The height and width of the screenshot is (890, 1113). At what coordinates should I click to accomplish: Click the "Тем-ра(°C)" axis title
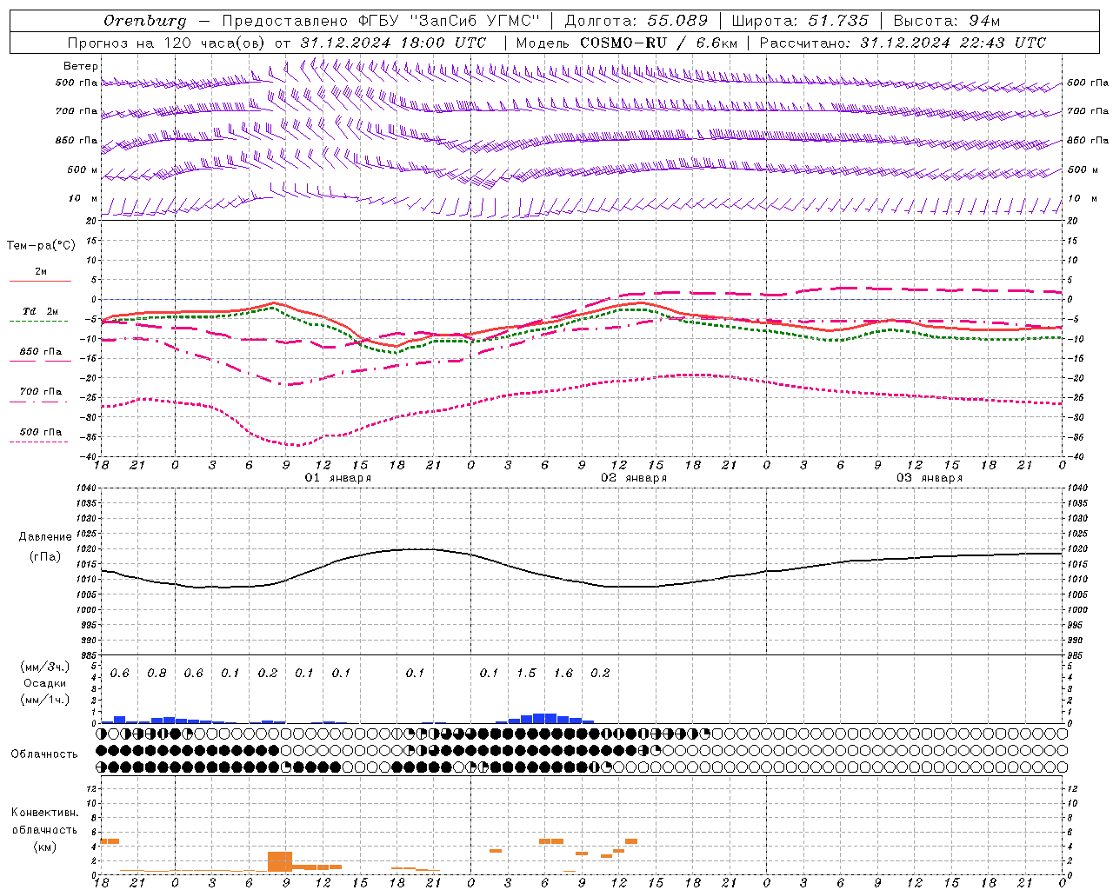41,245
